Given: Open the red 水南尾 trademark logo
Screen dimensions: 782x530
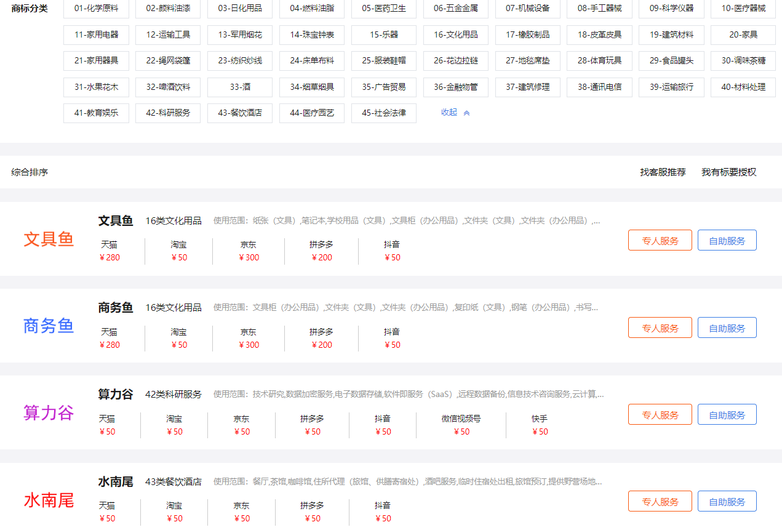Looking at the screenshot, I should pyautogui.click(x=49, y=500).
